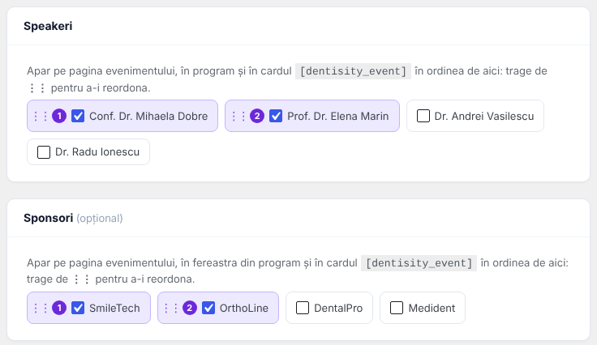Click drag handle for SmileTech sponsor

coord(41,308)
